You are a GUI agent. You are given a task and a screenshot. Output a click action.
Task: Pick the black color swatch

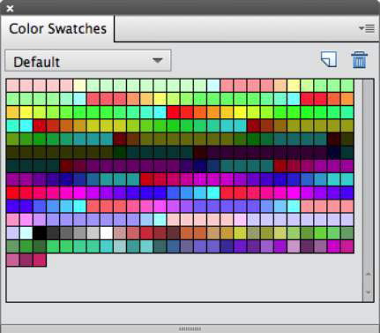pyautogui.click(x=40, y=233)
